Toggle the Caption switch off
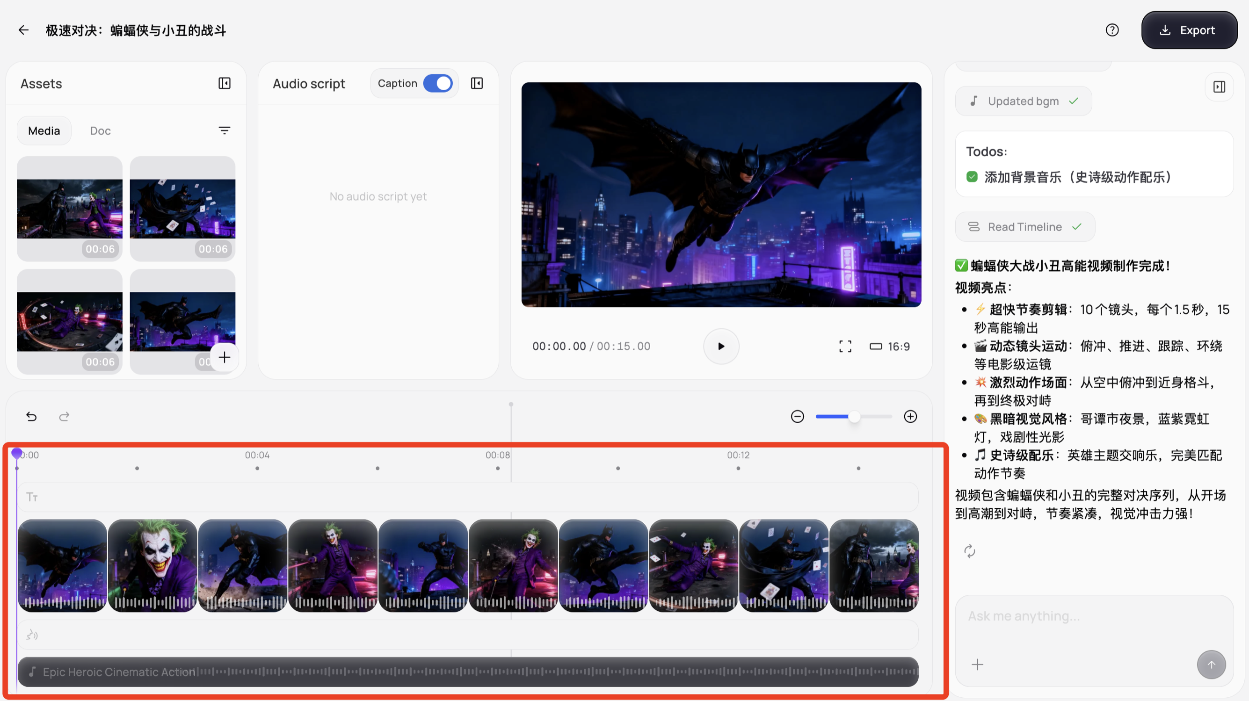Viewport: 1249px width, 701px height. (437, 83)
